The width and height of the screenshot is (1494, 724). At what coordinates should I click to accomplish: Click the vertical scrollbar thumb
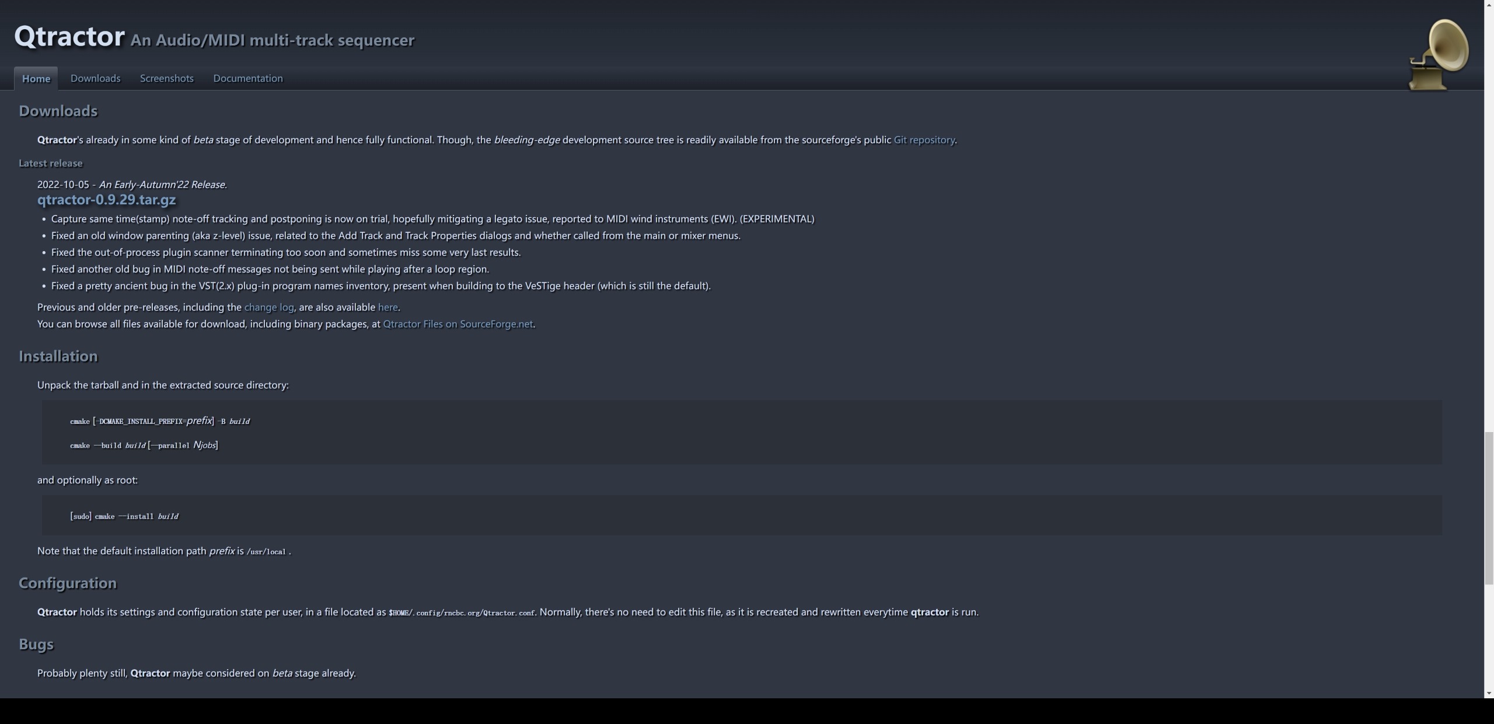[1489, 508]
